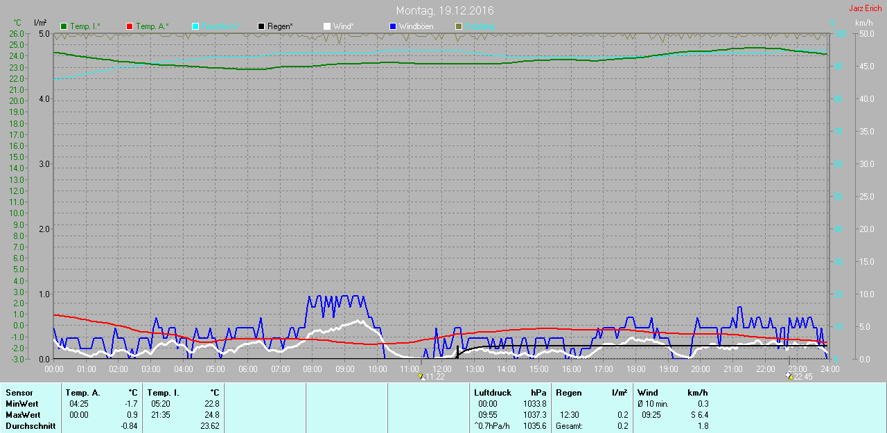Click the Wind header in the table
Image resolution: width=887 pixels, height=433 pixels.
[x=648, y=393]
